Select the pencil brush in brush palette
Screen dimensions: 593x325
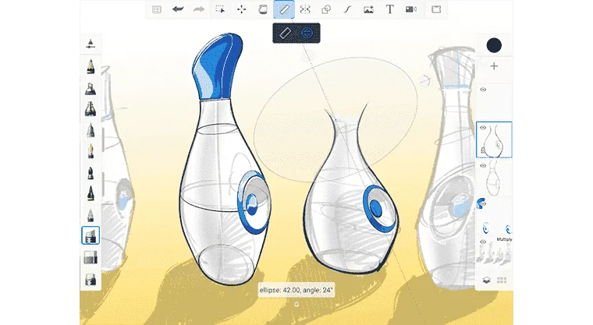[x=91, y=66]
